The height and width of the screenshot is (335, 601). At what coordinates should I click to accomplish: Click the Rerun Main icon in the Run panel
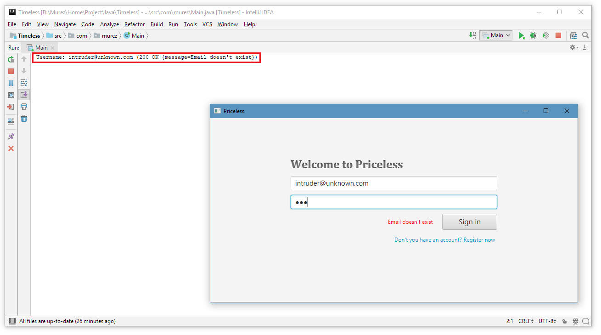(x=11, y=59)
